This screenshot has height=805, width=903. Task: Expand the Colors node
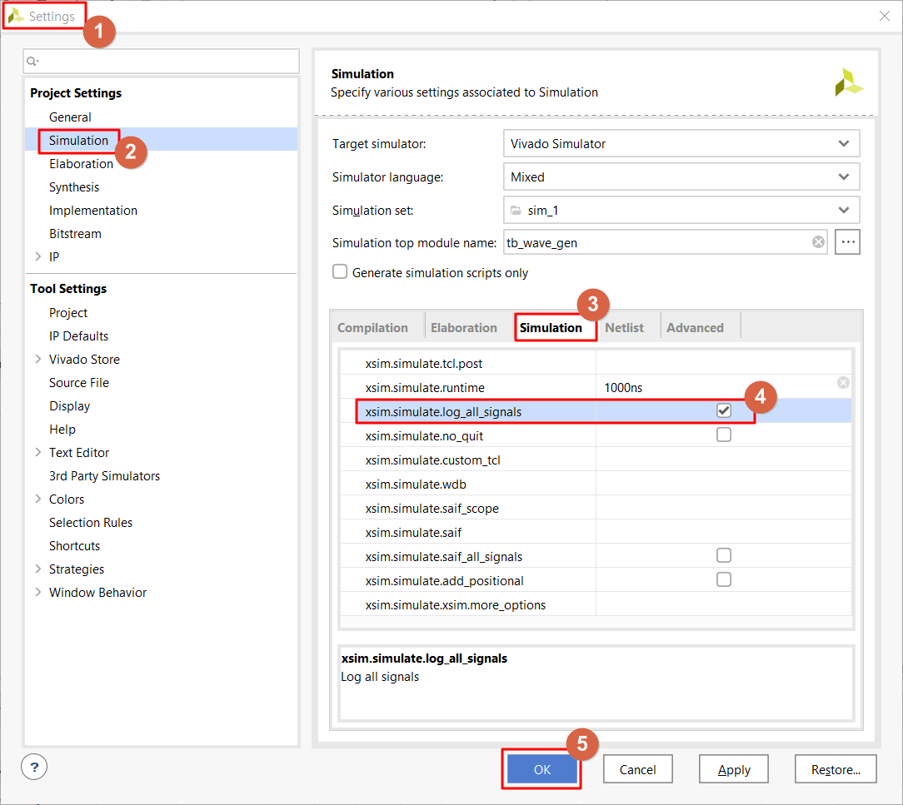tap(38, 499)
